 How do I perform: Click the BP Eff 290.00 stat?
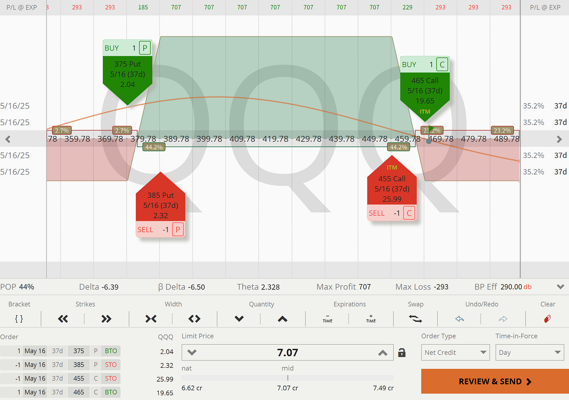click(x=503, y=287)
